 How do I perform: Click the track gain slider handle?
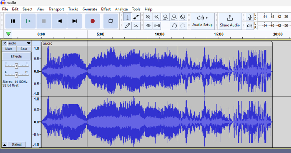(x=17, y=66)
